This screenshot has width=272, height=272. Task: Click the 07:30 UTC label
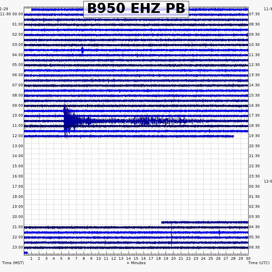pyautogui.click(x=254, y=14)
